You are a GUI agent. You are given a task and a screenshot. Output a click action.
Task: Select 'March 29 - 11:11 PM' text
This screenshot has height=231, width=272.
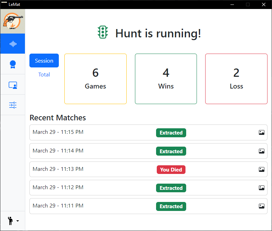tap(58, 206)
